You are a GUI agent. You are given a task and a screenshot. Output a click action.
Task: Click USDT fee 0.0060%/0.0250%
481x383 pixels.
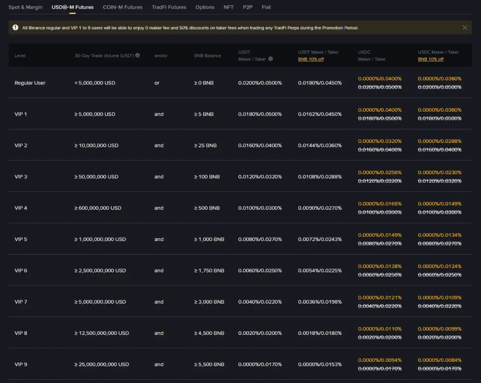tap(260, 271)
